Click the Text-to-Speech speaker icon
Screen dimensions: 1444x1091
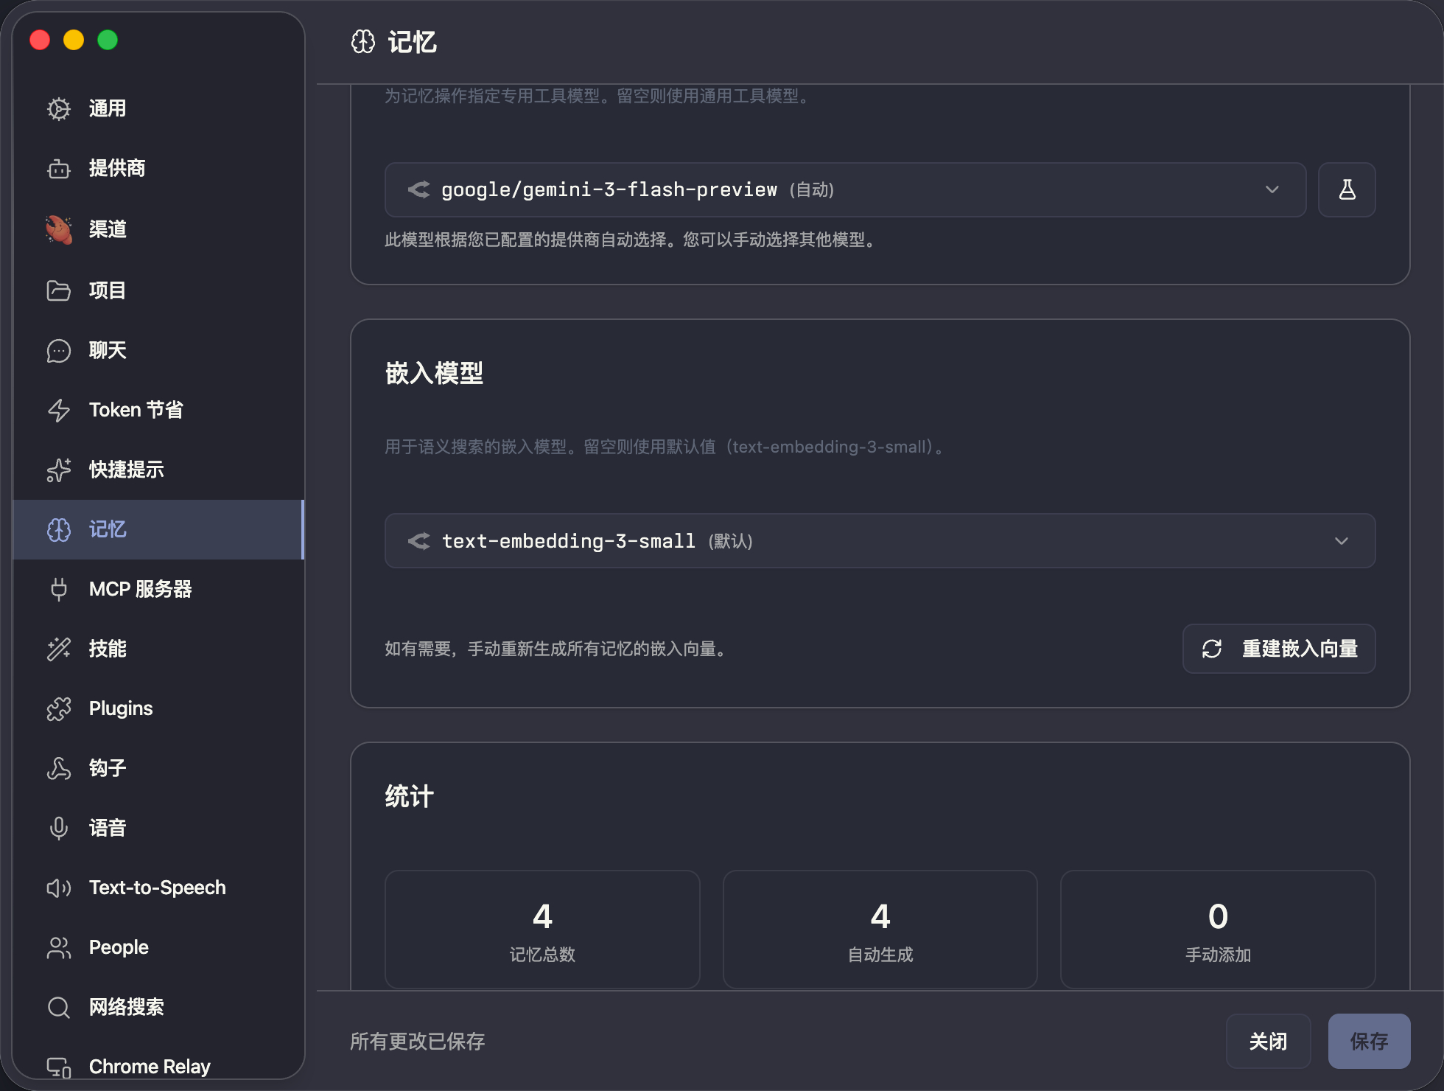coord(59,888)
